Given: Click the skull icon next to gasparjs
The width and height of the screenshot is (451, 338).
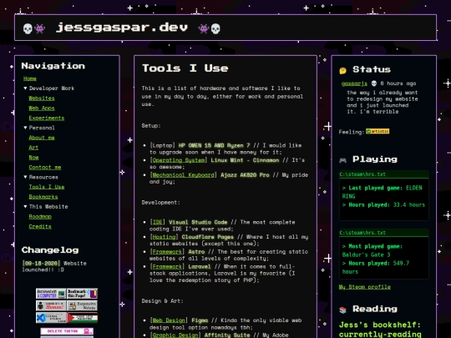Looking at the screenshot, I should (374, 83).
